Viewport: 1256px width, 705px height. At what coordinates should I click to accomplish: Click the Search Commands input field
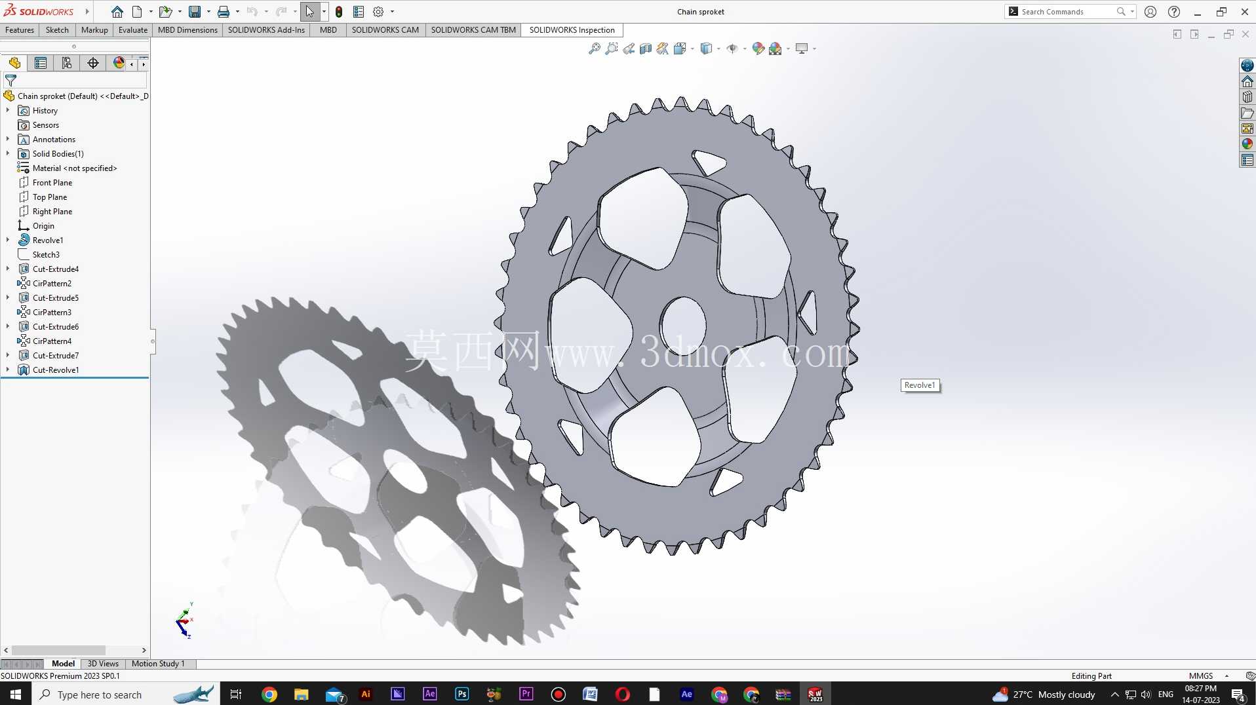pos(1067,12)
